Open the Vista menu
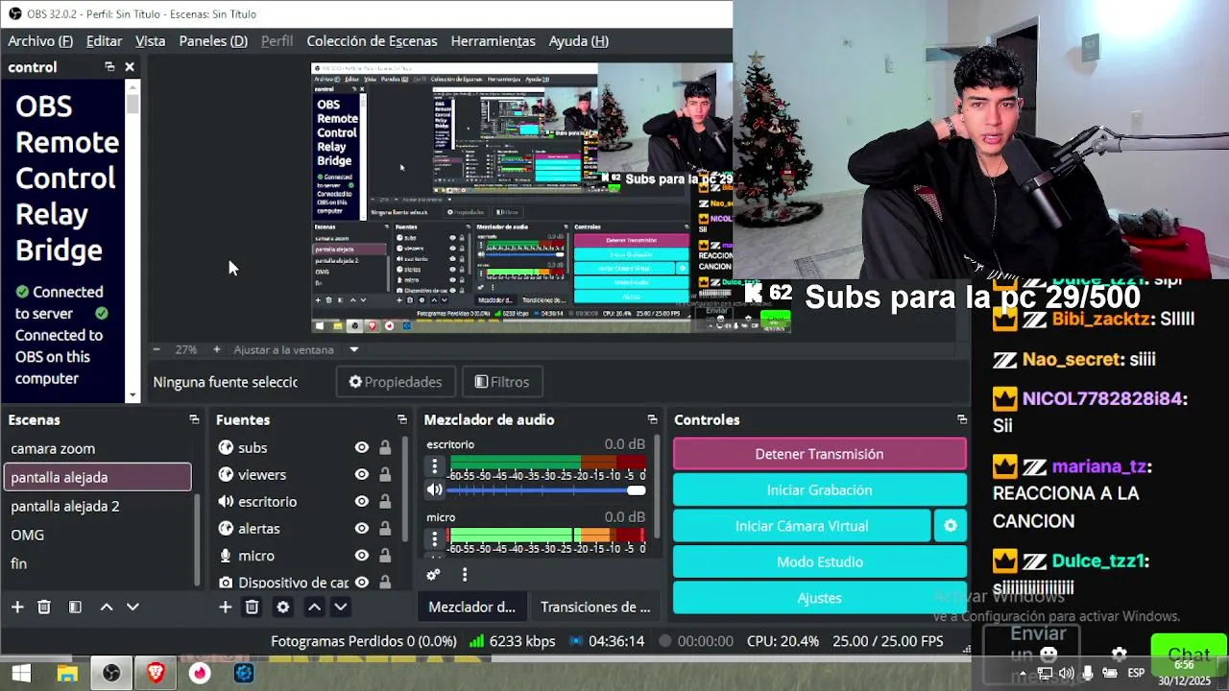This screenshot has width=1229, height=691. coord(150,40)
